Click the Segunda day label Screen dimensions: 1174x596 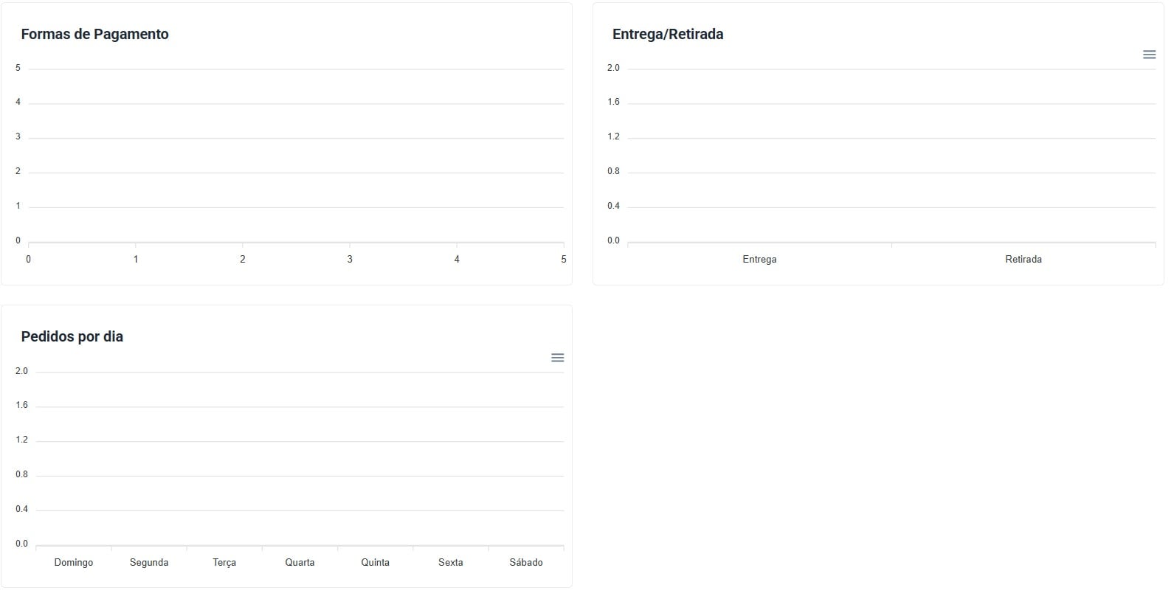click(149, 562)
